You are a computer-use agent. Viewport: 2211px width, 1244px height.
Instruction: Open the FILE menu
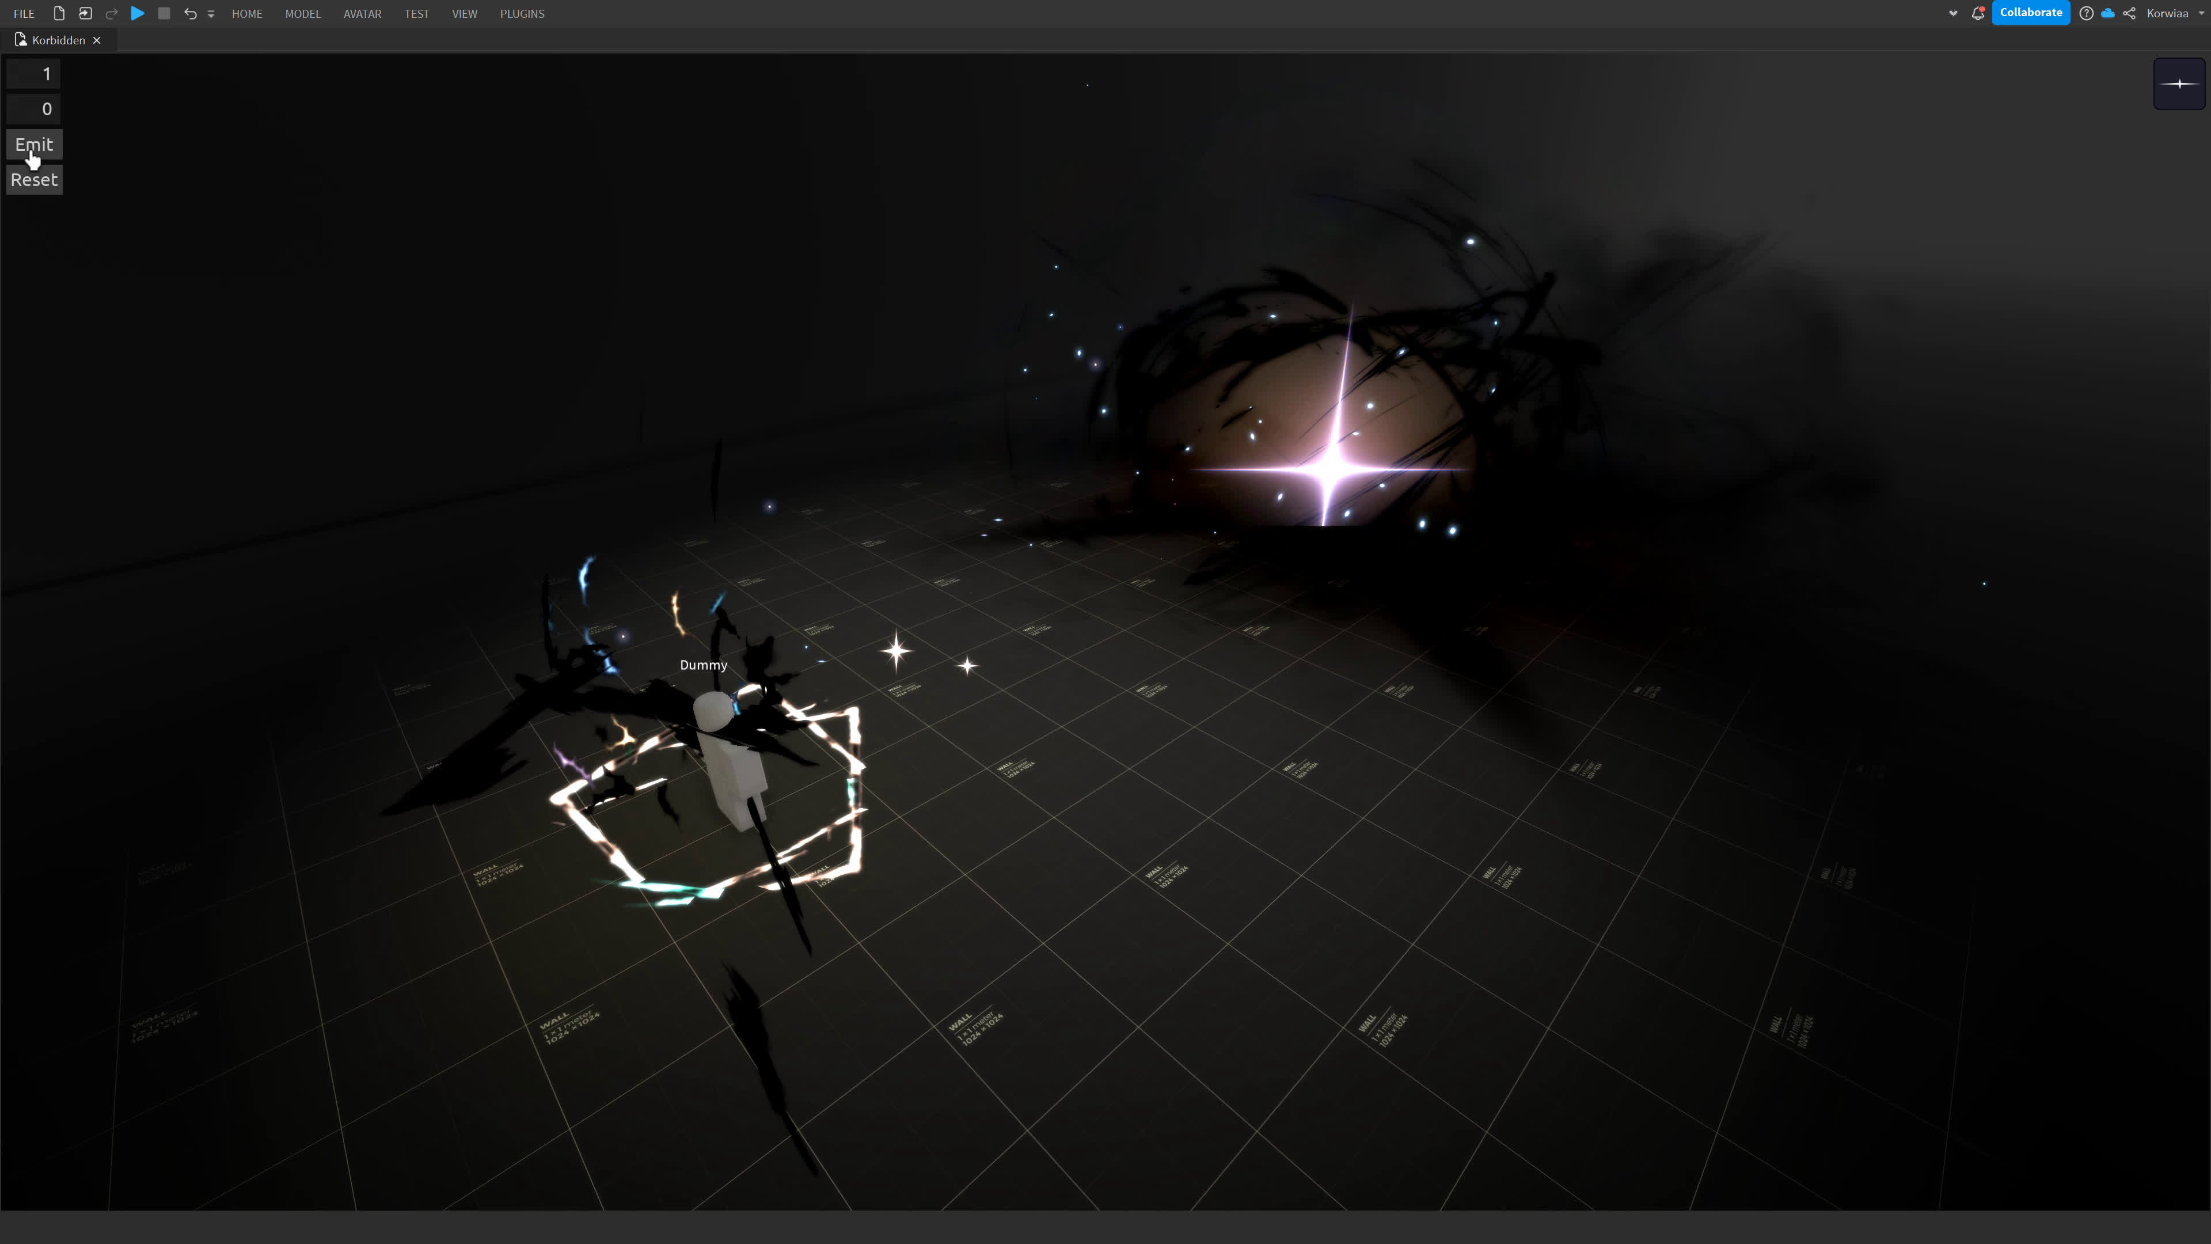point(24,13)
